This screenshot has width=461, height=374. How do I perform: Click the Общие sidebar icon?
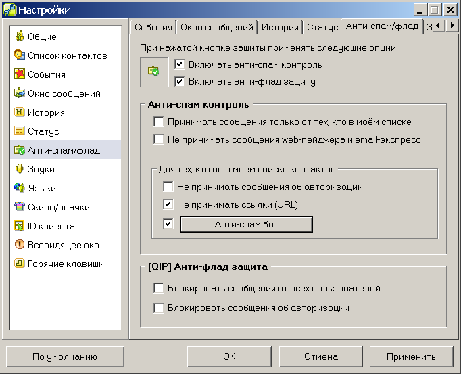(20, 37)
